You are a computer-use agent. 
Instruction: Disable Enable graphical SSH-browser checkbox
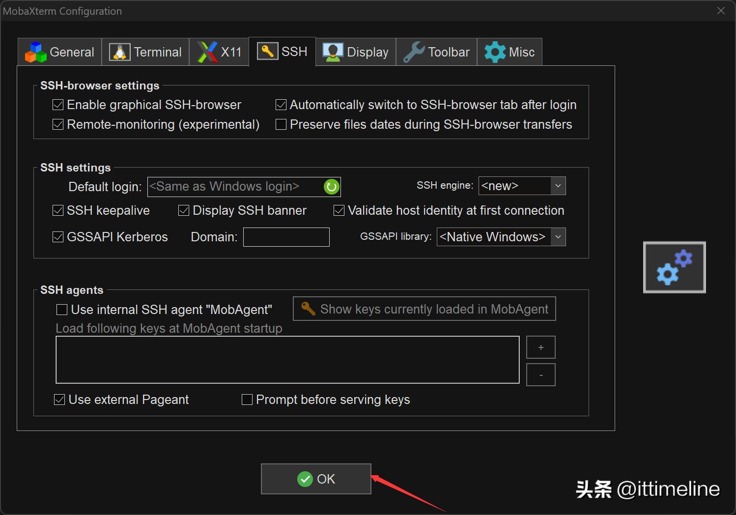tap(58, 105)
